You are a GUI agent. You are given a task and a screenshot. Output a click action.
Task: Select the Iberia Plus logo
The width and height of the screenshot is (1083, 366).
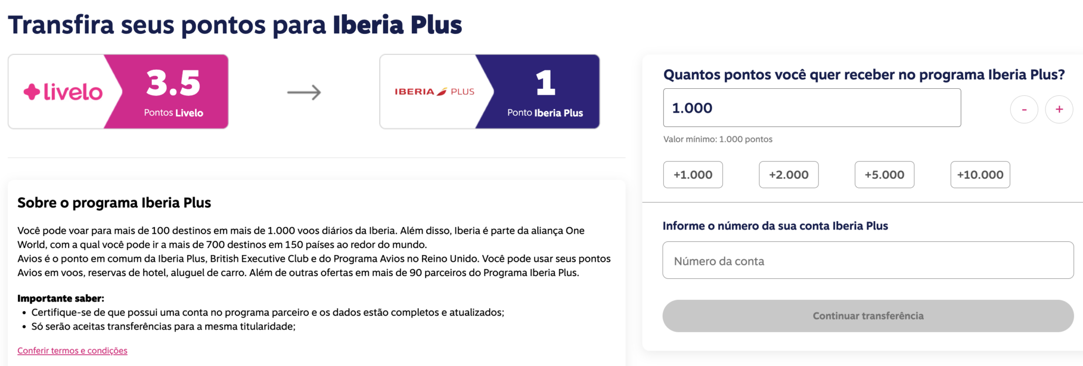click(x=435, y=90)
